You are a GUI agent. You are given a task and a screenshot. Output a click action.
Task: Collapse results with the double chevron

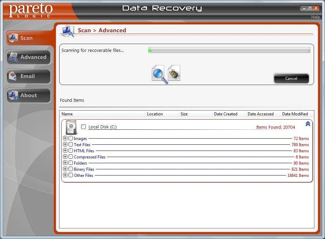[307, 124]
